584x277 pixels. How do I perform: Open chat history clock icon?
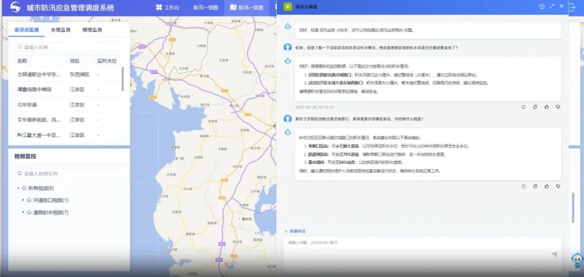pyautogui.click(x=542, y=6)
